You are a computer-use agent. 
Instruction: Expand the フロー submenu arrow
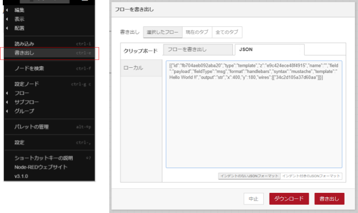[x=7, y=93]
